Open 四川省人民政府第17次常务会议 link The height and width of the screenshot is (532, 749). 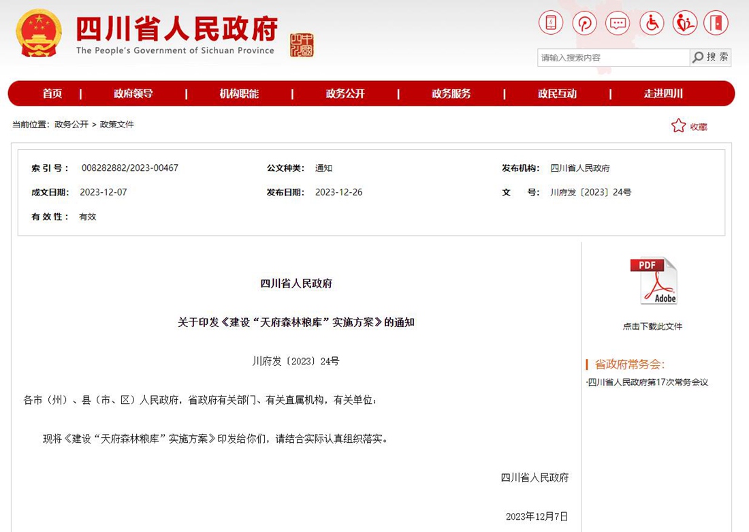coord(648,382)
